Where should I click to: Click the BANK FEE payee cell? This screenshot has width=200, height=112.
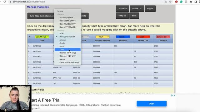62,78
